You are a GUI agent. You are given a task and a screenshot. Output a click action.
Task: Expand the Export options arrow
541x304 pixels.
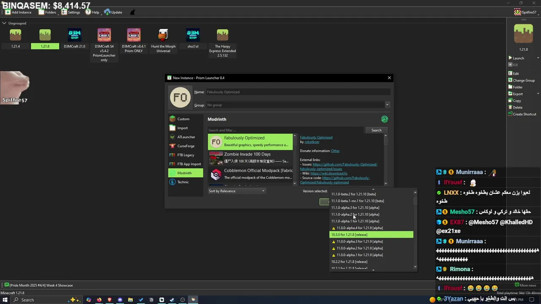click(538, 94)
